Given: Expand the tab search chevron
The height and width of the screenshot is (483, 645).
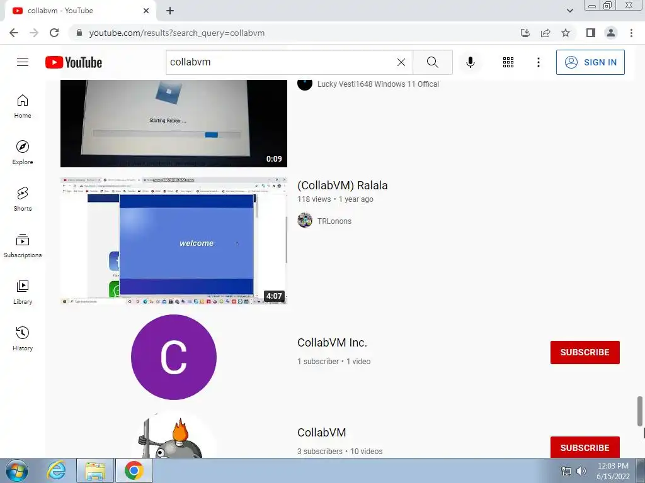Looking at the screenshot, I should 569,11.
